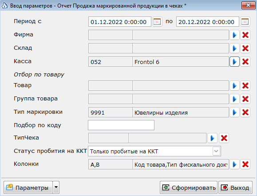Click the Параметры button
This screenshot has height=196, width=257.
(x=28, y=187)
